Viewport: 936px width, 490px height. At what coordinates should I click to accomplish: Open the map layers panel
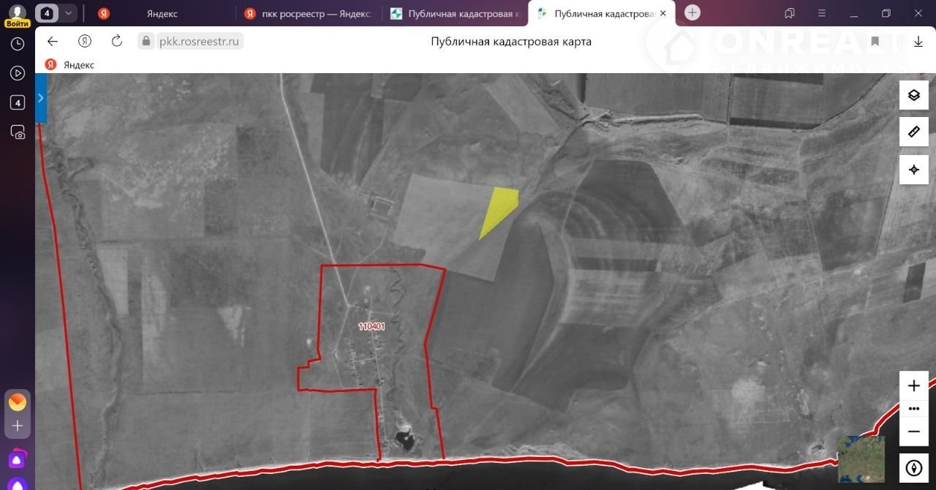point(913,95)
